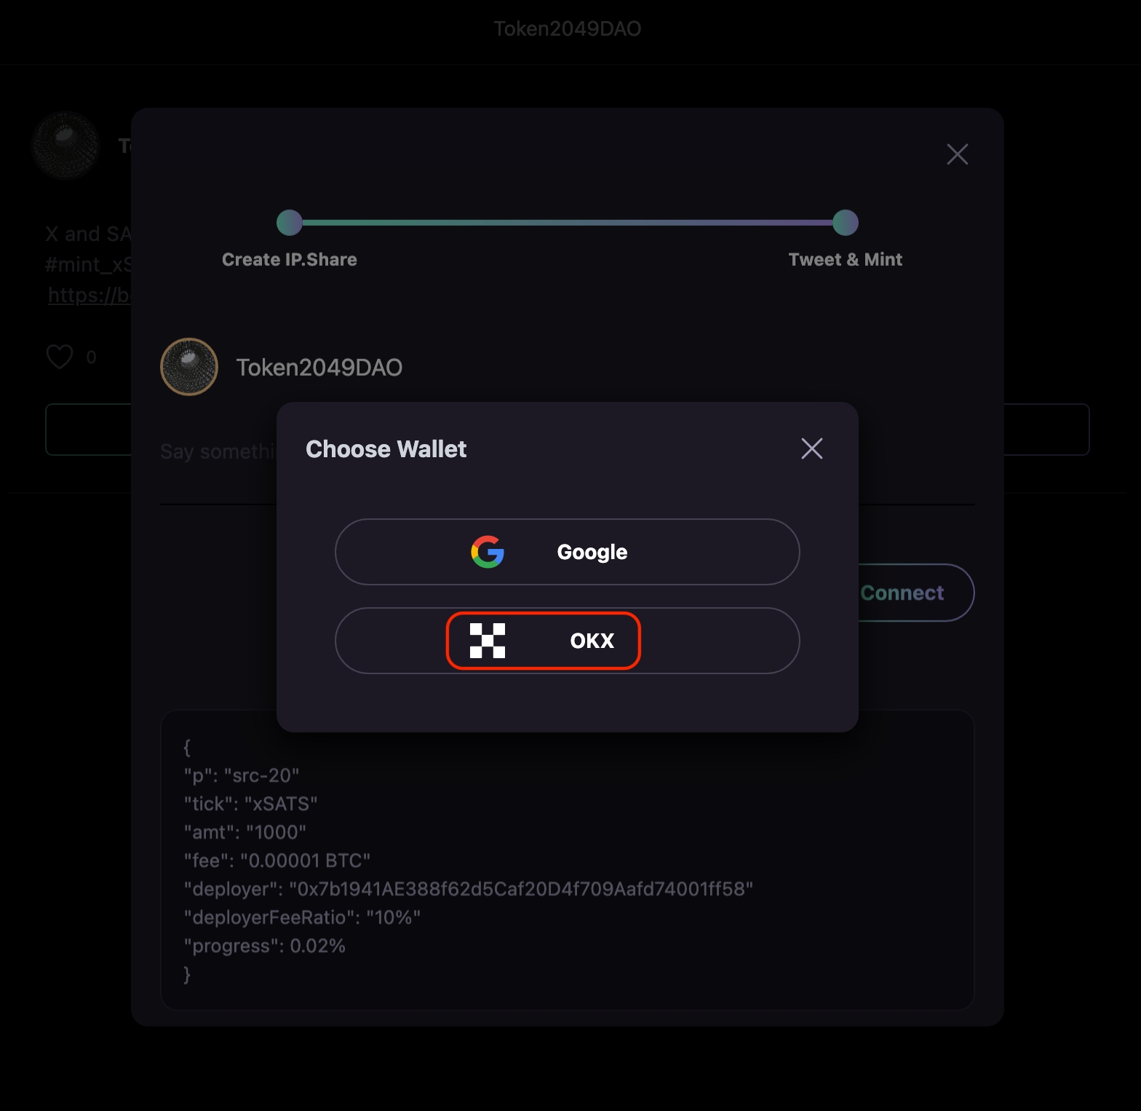The image size is (1141, 1111).
Task: Close the mint modal with X
Action: [x=957, y=154]
